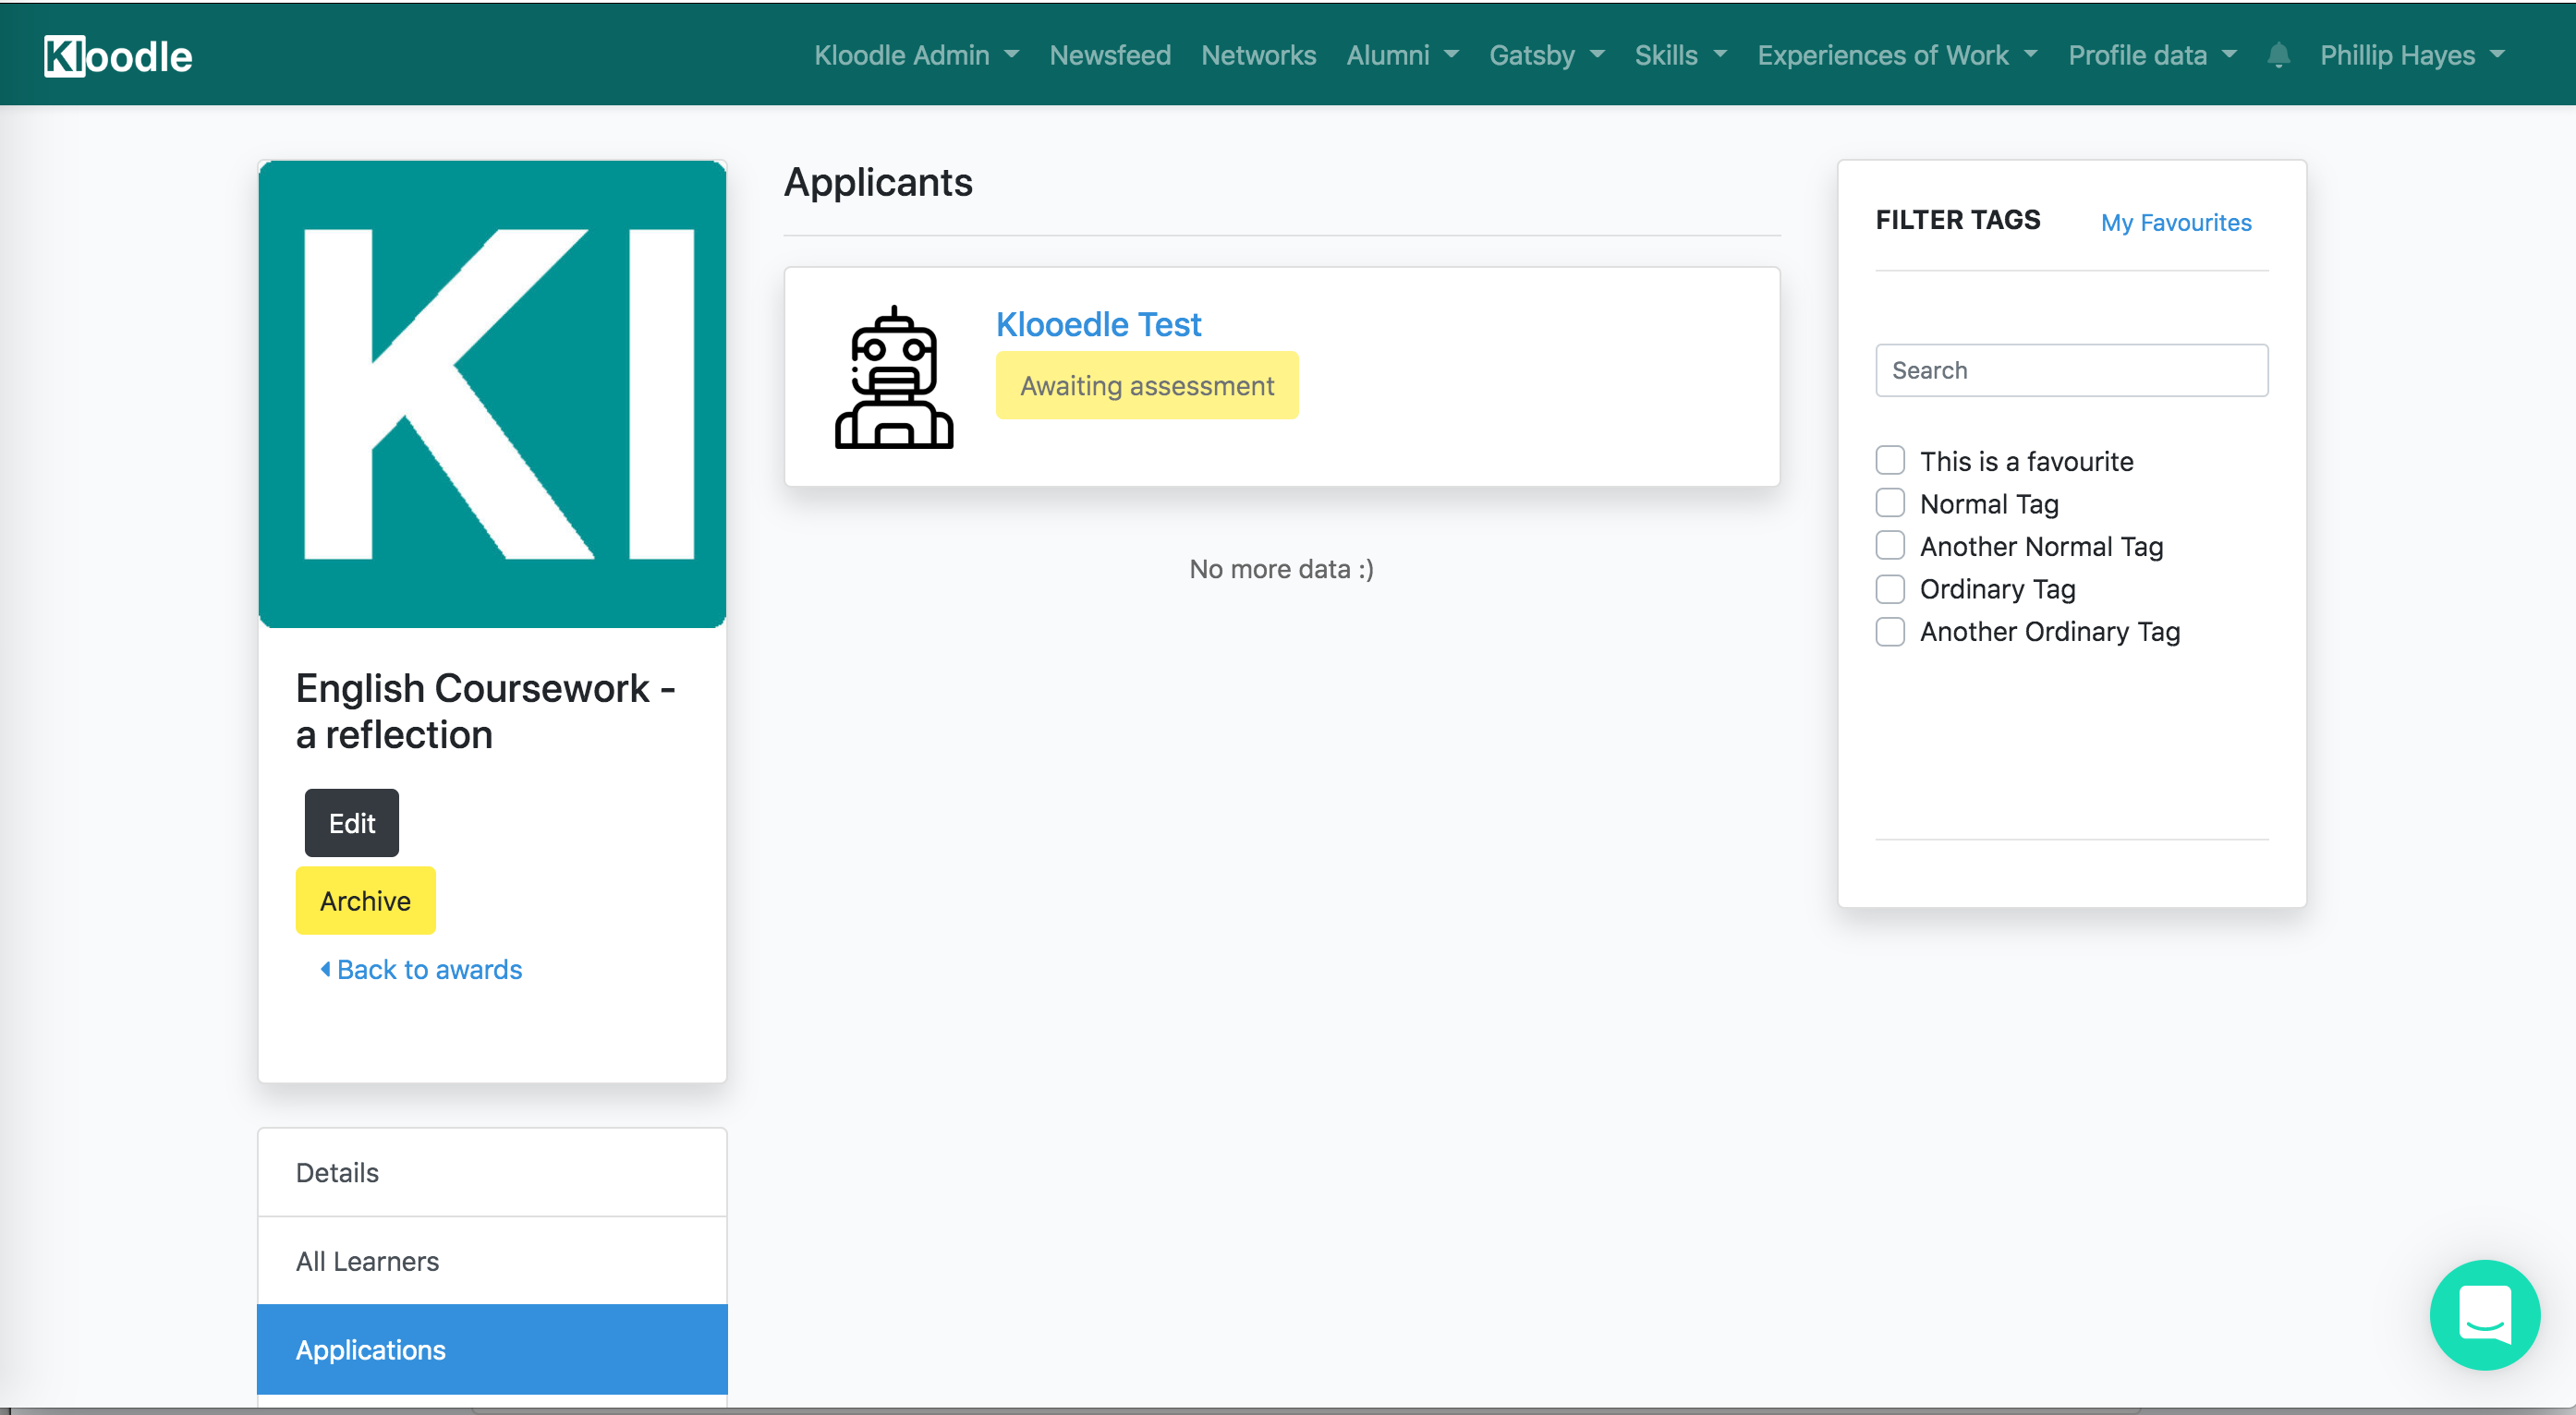The width and height of the screenshot is (2576, 1415).
Task: Check the 'This is a favourite' tag
Action: pos(1890,461)
